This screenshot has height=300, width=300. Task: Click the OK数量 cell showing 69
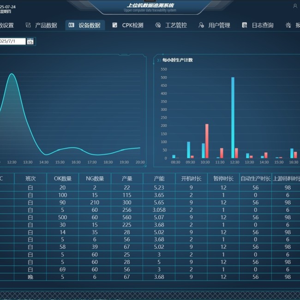pyautogui.click(x=63, y=270)
